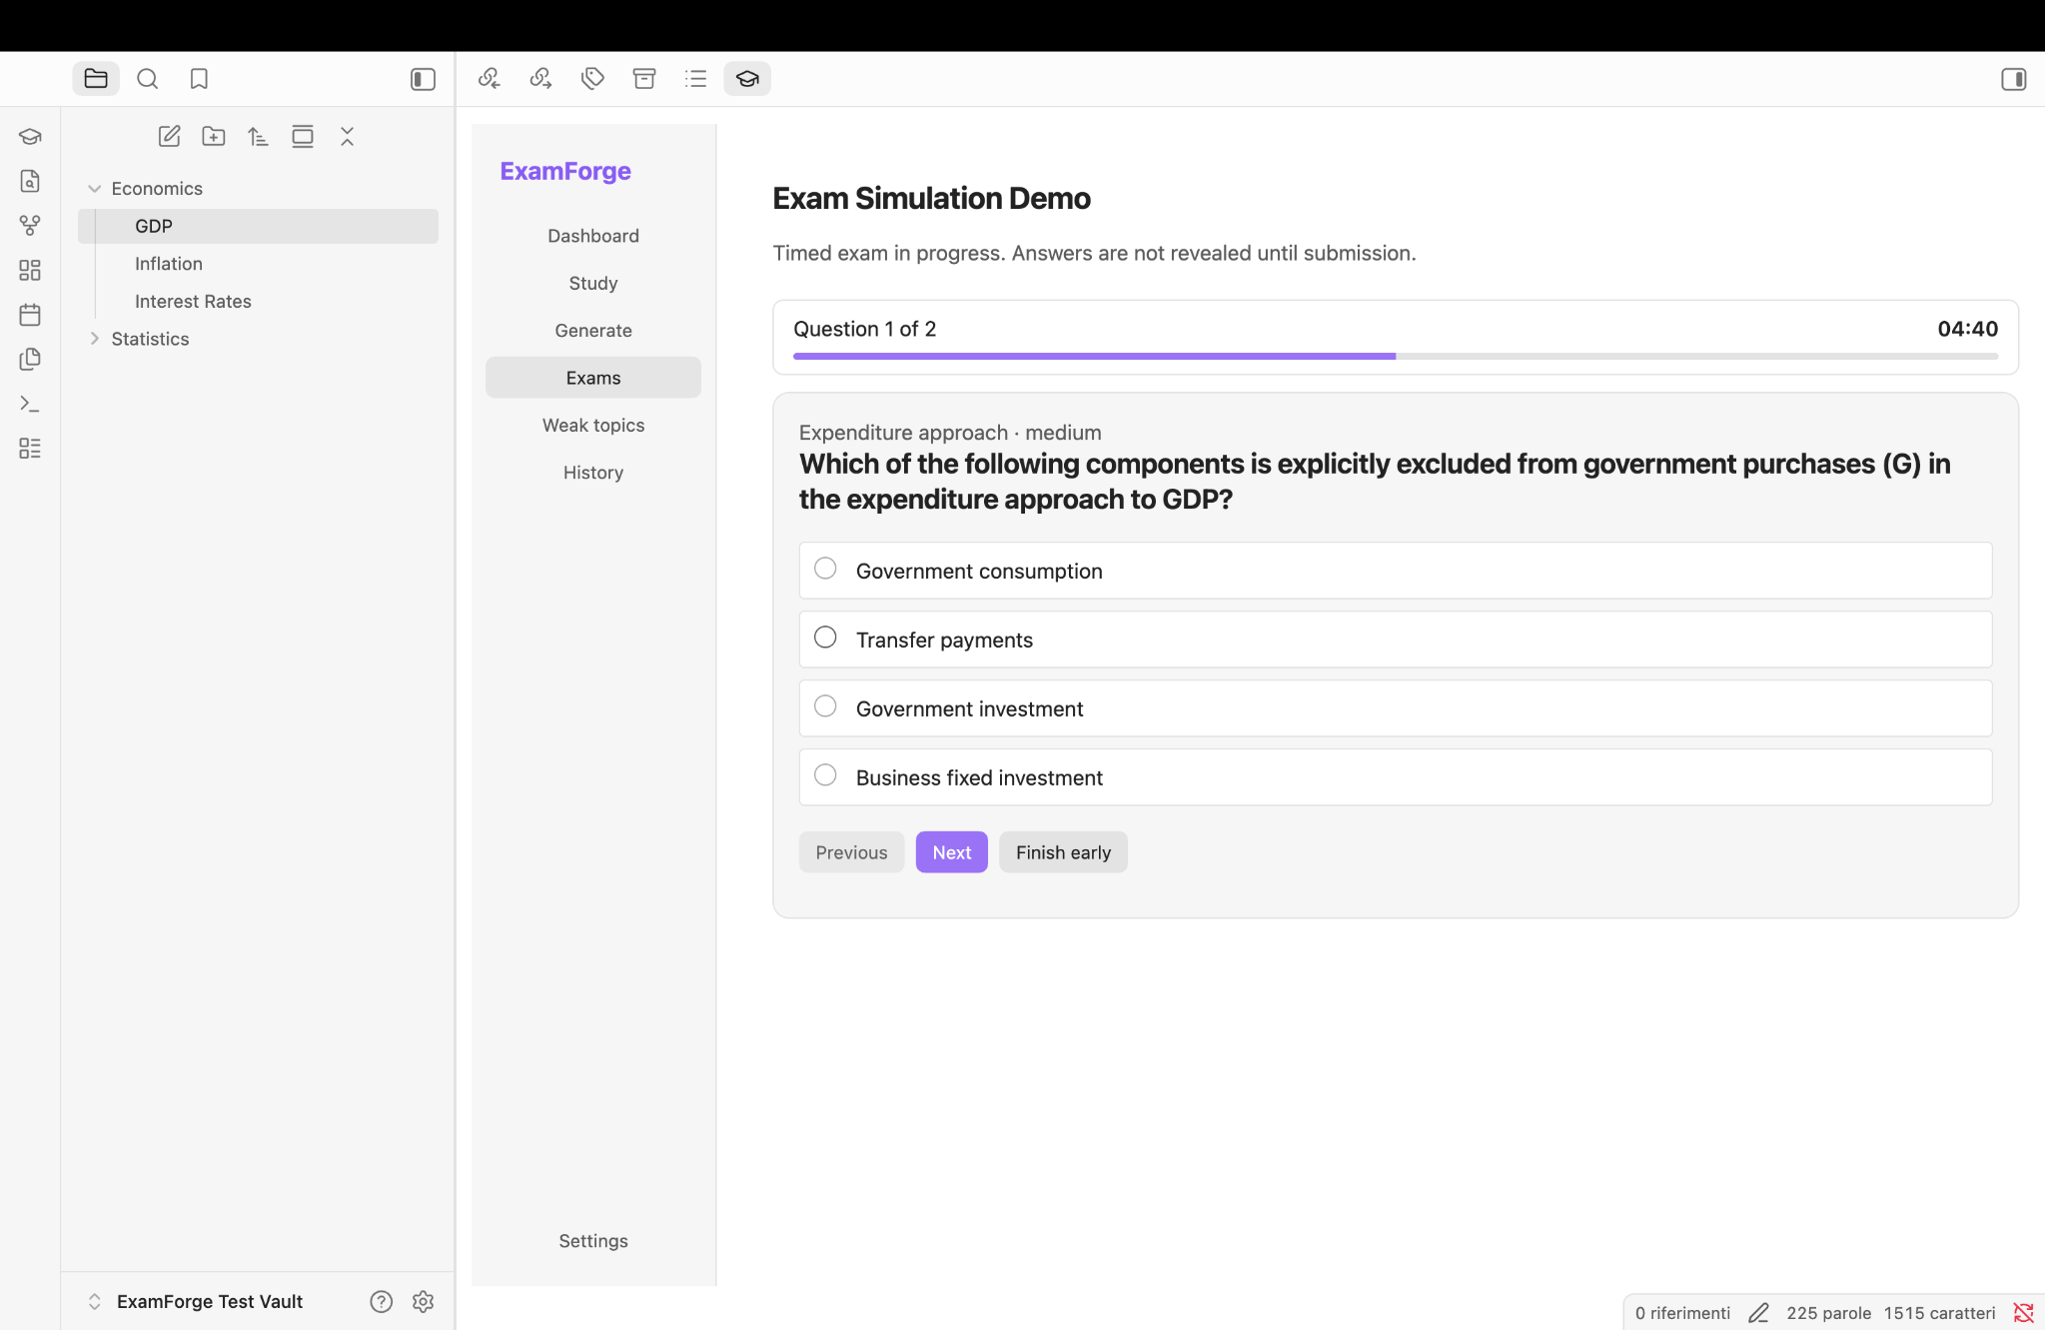Collapse all folders icon in file explorer
Screen dimensions: 2045x1330
click(x=347, y=136)
